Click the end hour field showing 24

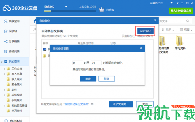(x=96, y=63)
